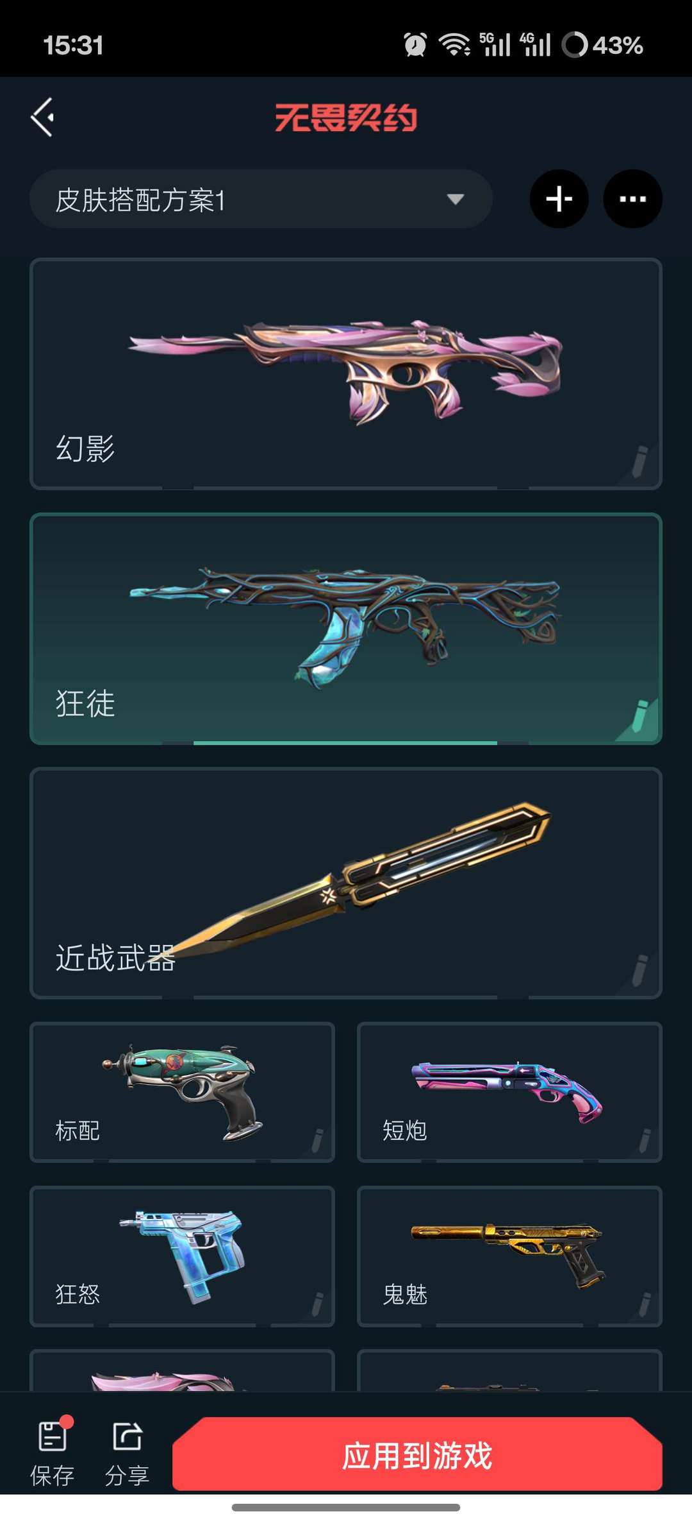
Task: Tap edit pencil icon on 短炮 card
Action: click(645, 1141)
